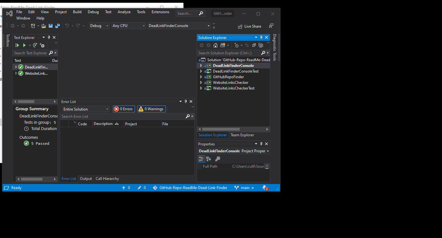
Task: Click notifications bell in status bar
Action: 265,188
